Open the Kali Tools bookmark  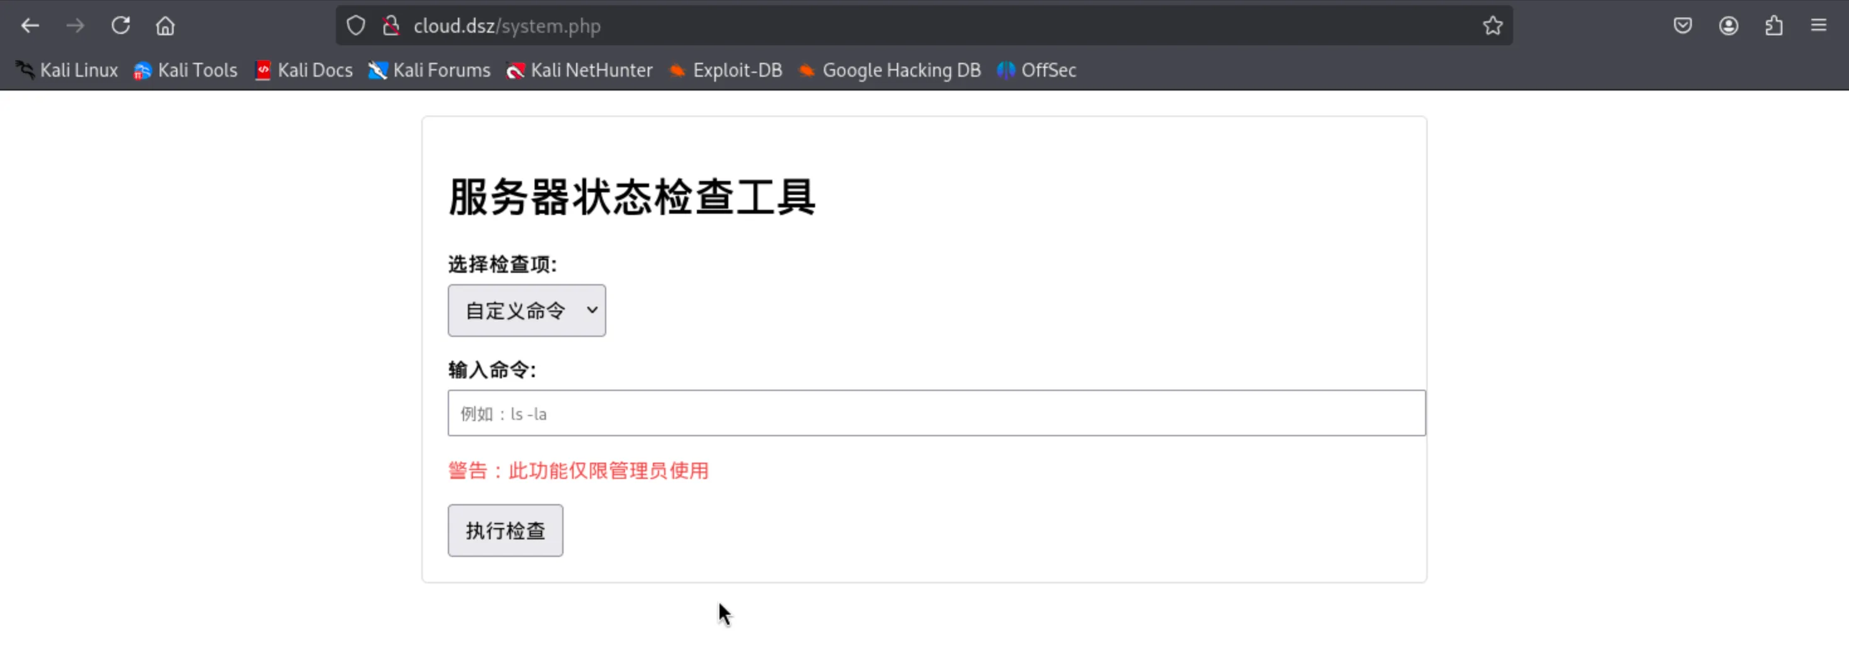pyautogui.click(x=186, y=70)
